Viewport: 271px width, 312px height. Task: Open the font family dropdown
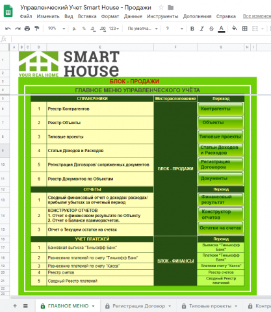pyautogui.click(x=142, y=29)
